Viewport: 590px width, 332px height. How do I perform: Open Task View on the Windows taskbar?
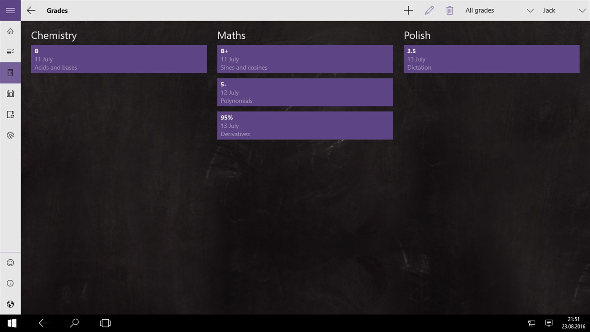click(x=105, y=323)
